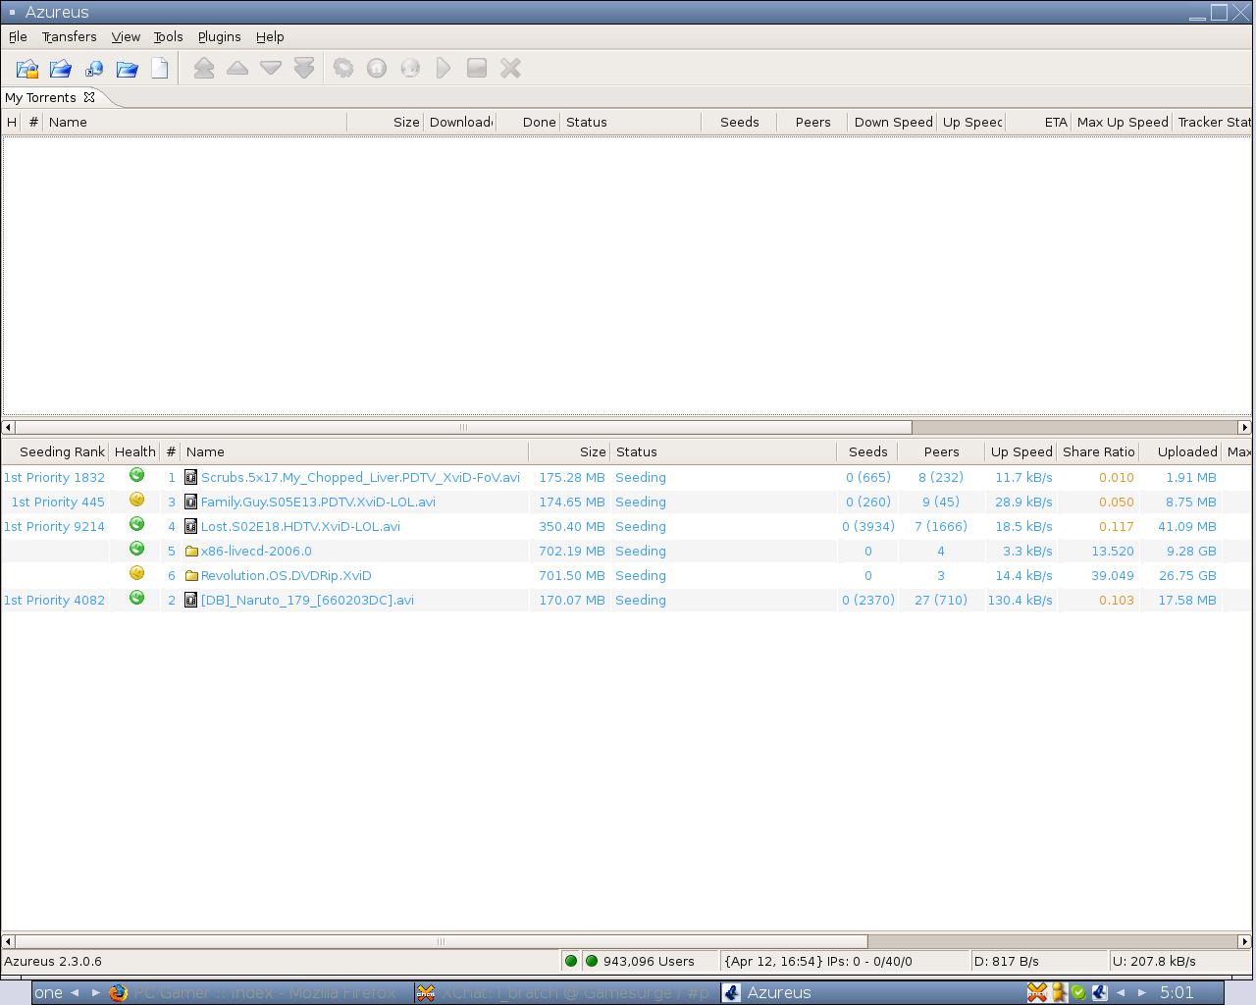The image size is (1256, 1005).
Task: Click the green indicator beside 943,096 Users
Action: coord(591,961)
